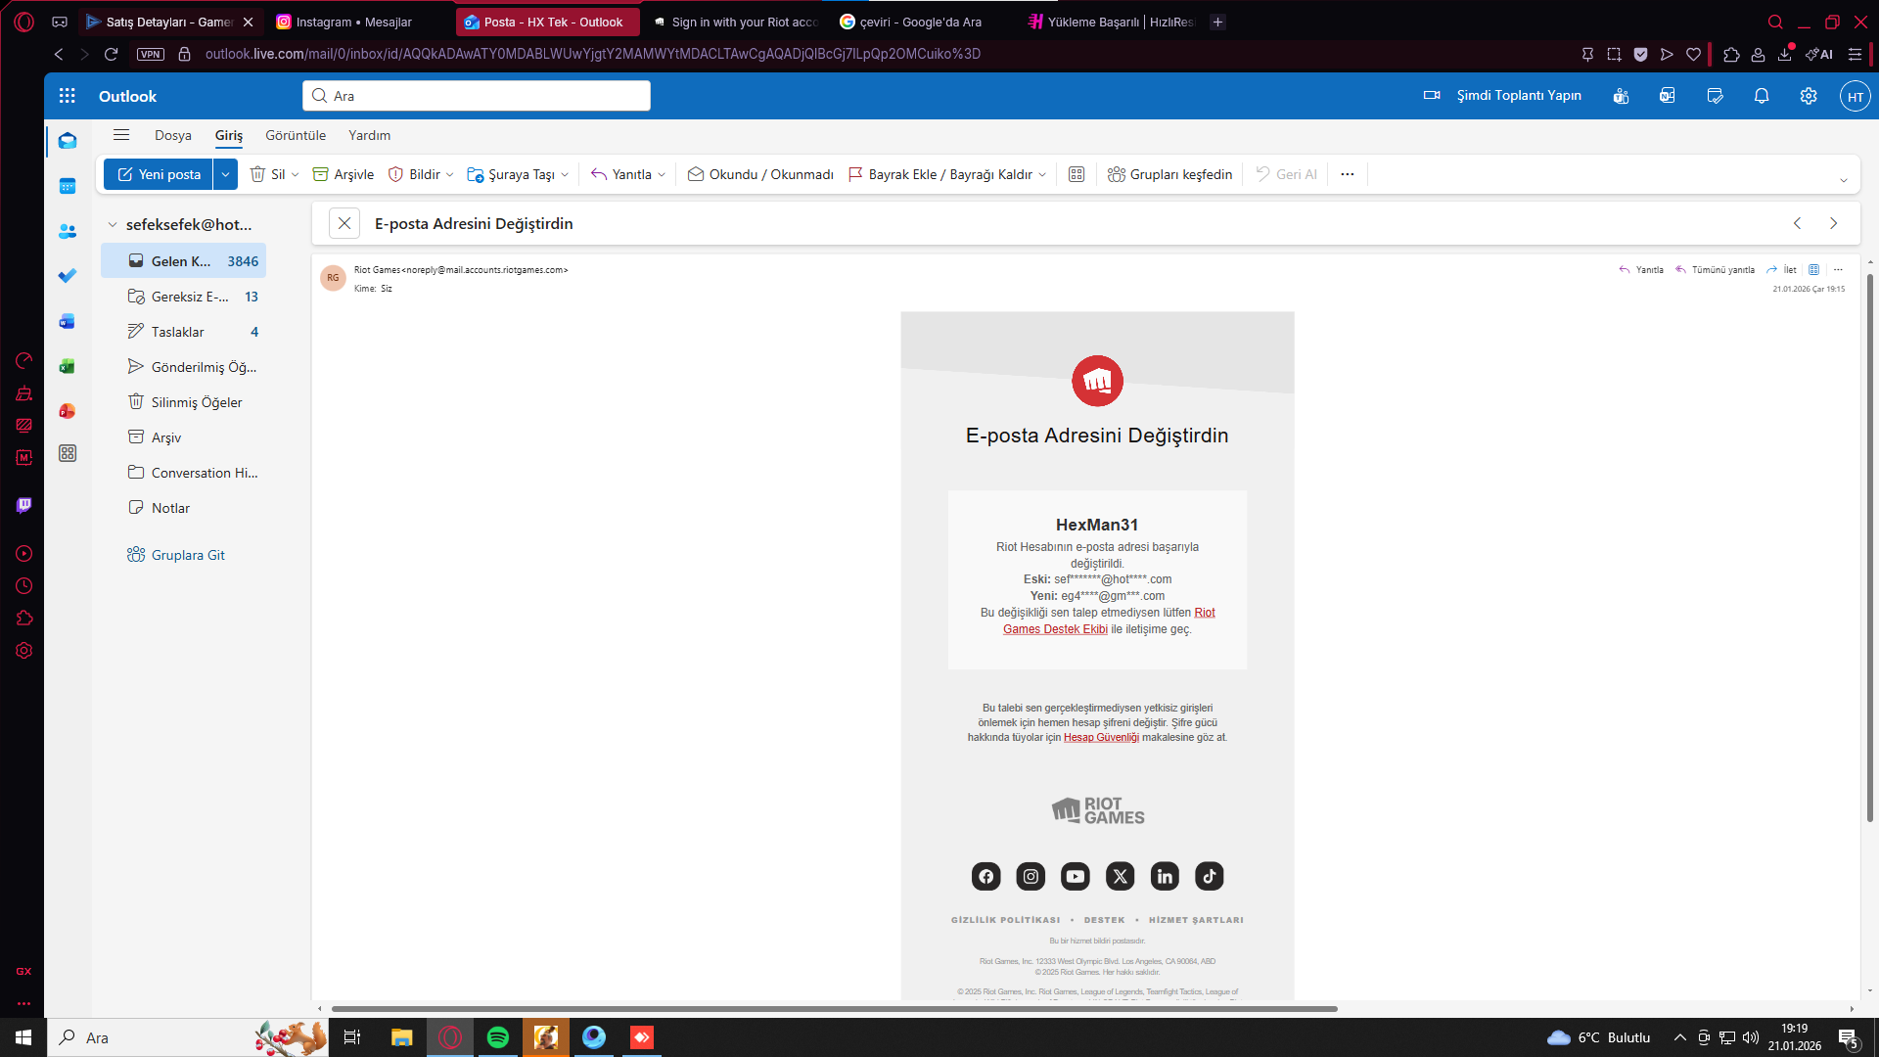1879x1057 pixels.
Task: Open HT account manager avatar
Action: pyautogui.click(x=1856, y=96)
